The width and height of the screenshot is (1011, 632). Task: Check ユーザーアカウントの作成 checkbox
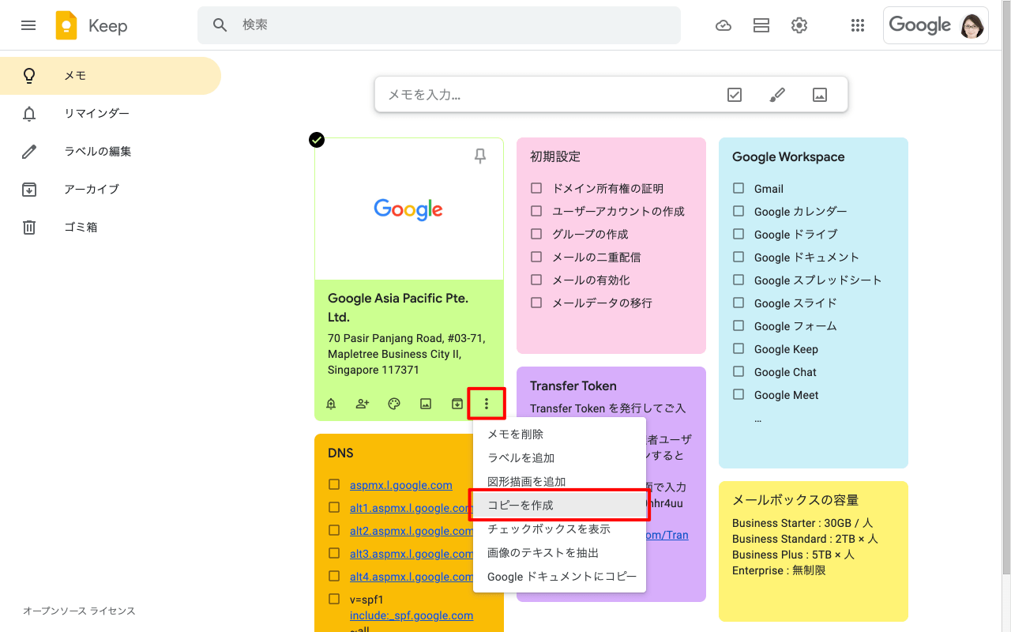coord(536,211)
